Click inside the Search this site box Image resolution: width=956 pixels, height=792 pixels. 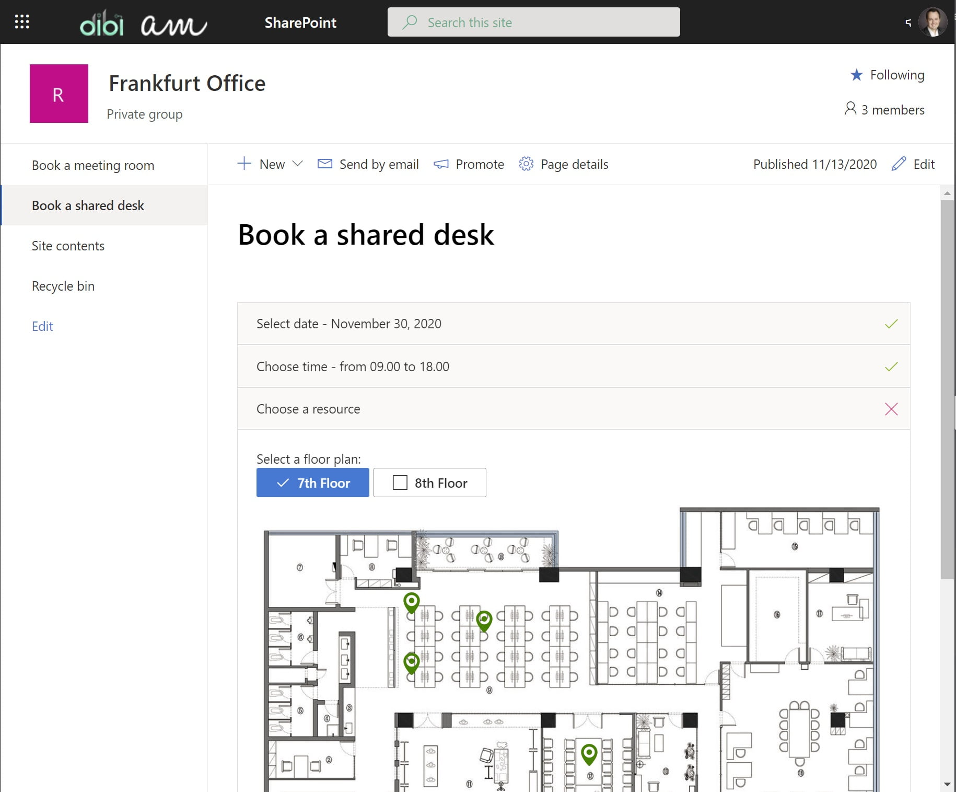[x=533, y=22]
